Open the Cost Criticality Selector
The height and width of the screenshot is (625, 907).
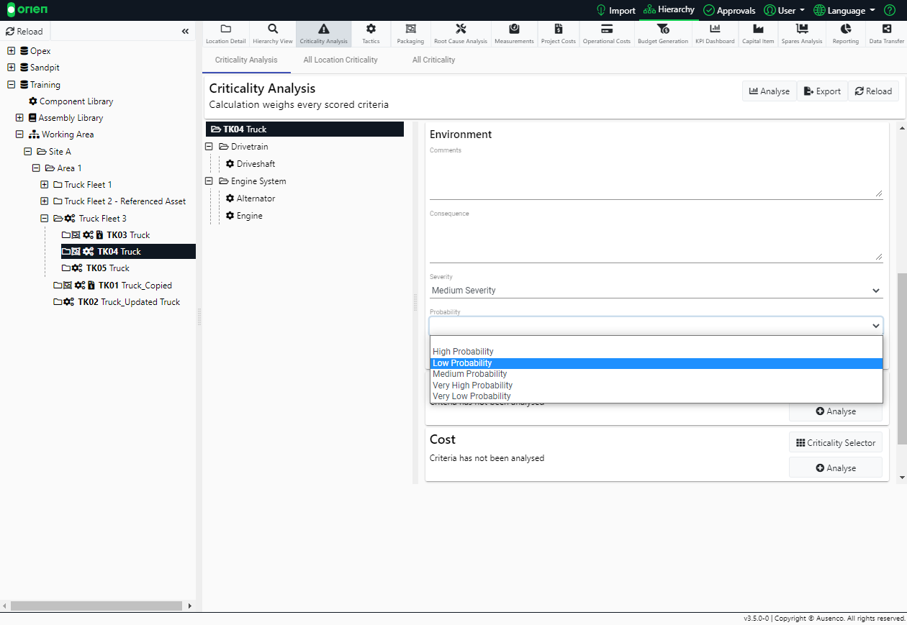[x=836, y=443]
